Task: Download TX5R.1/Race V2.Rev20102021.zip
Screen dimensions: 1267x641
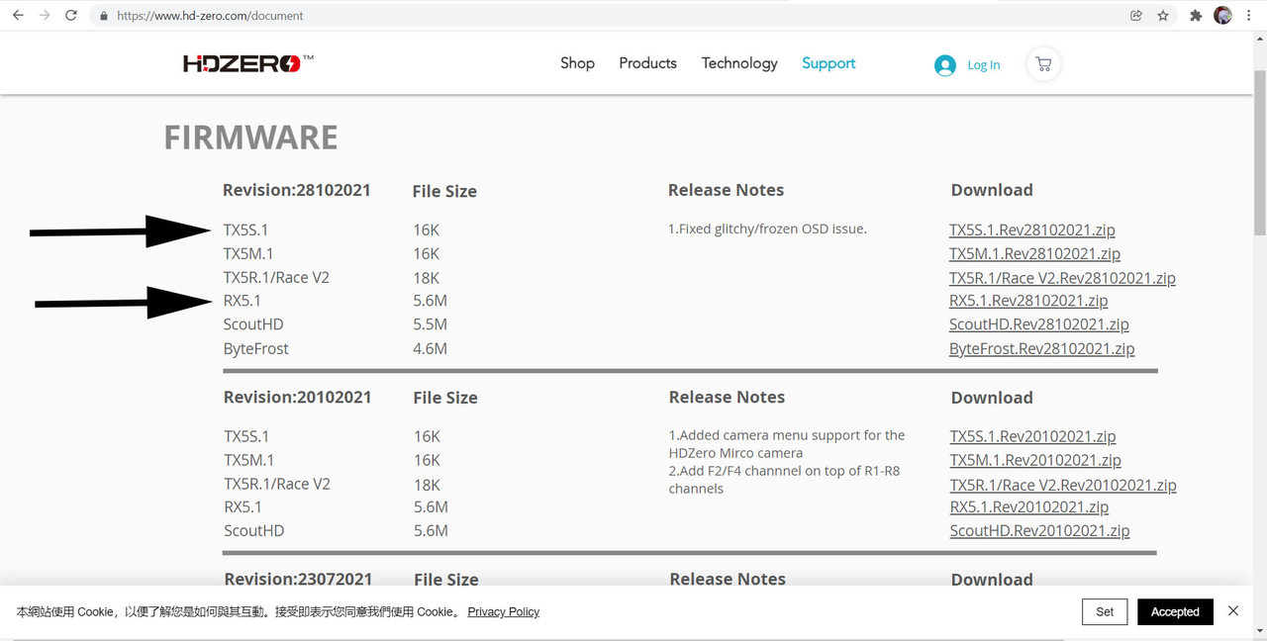Action: coord(1063,485)
